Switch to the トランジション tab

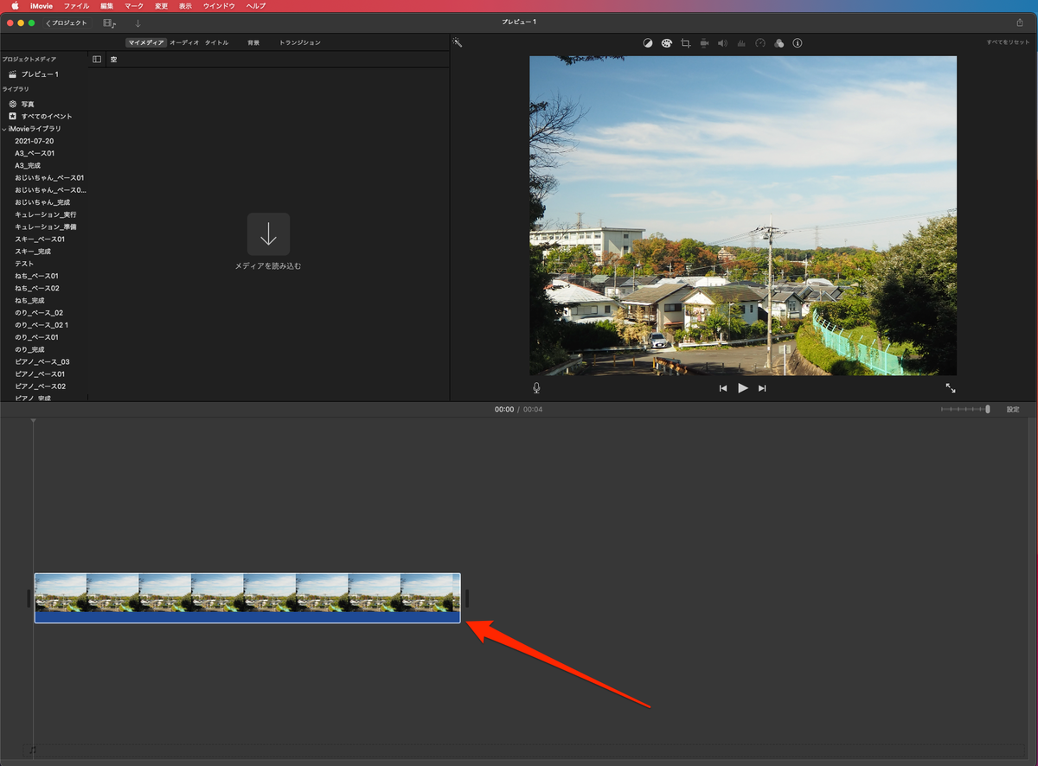(299, 42)
